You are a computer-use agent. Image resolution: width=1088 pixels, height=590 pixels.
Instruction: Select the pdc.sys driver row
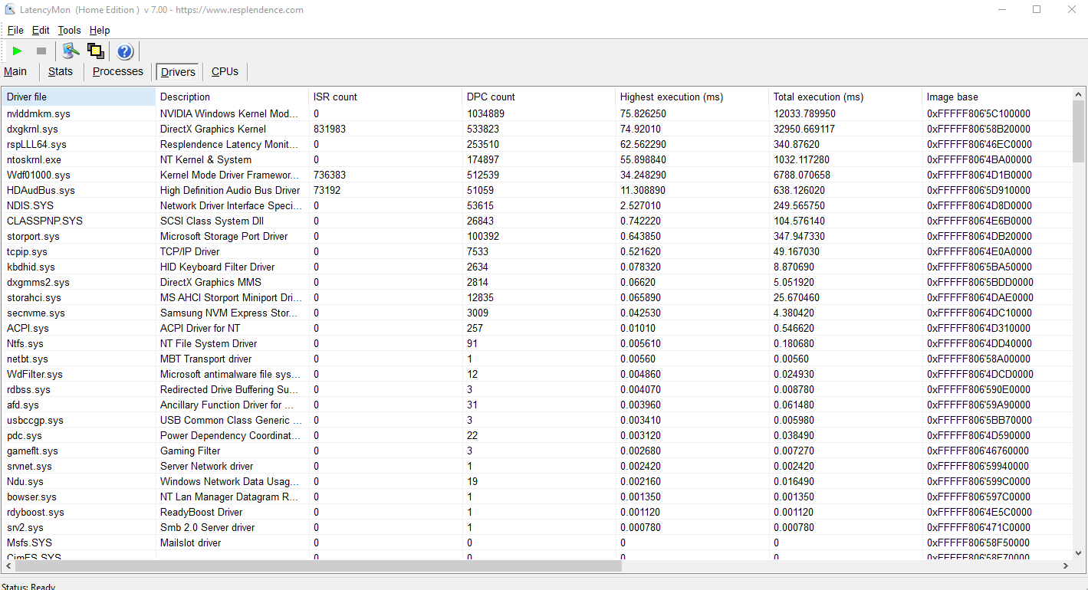point(537,435)
